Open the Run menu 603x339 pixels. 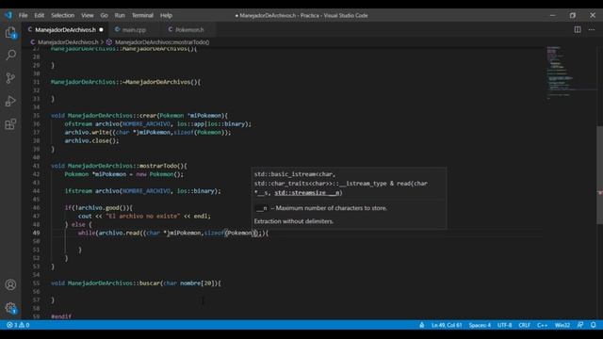pos(120,15)
